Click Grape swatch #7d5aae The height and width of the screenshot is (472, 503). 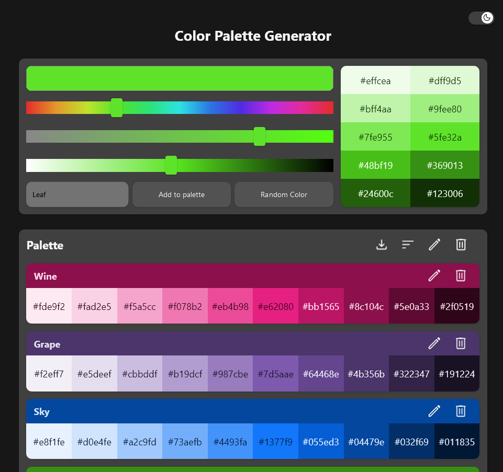click(275, 374)
